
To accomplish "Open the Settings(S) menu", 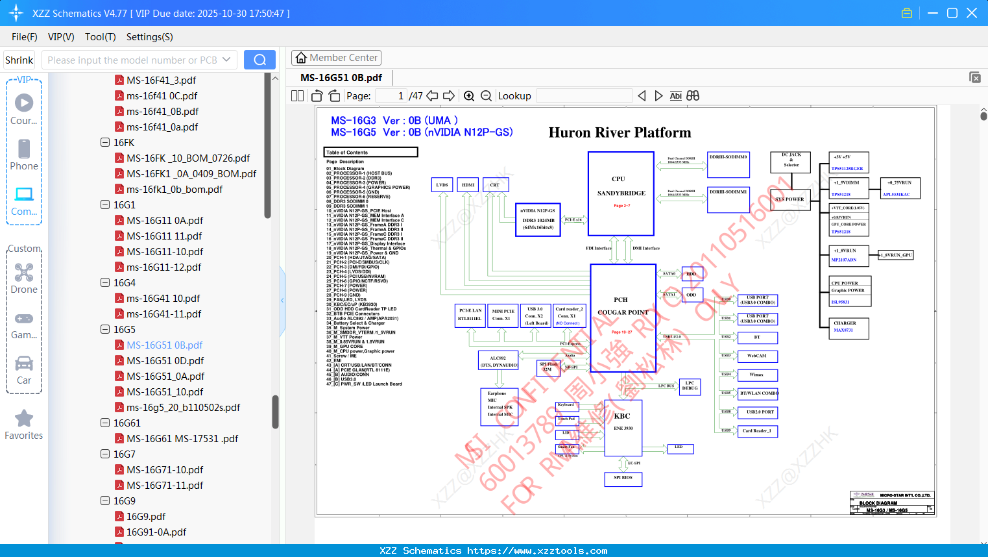I will point(150,37).
